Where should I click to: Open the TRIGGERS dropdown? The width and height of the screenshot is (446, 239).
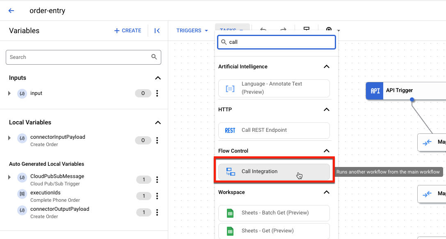pos(191,30)
